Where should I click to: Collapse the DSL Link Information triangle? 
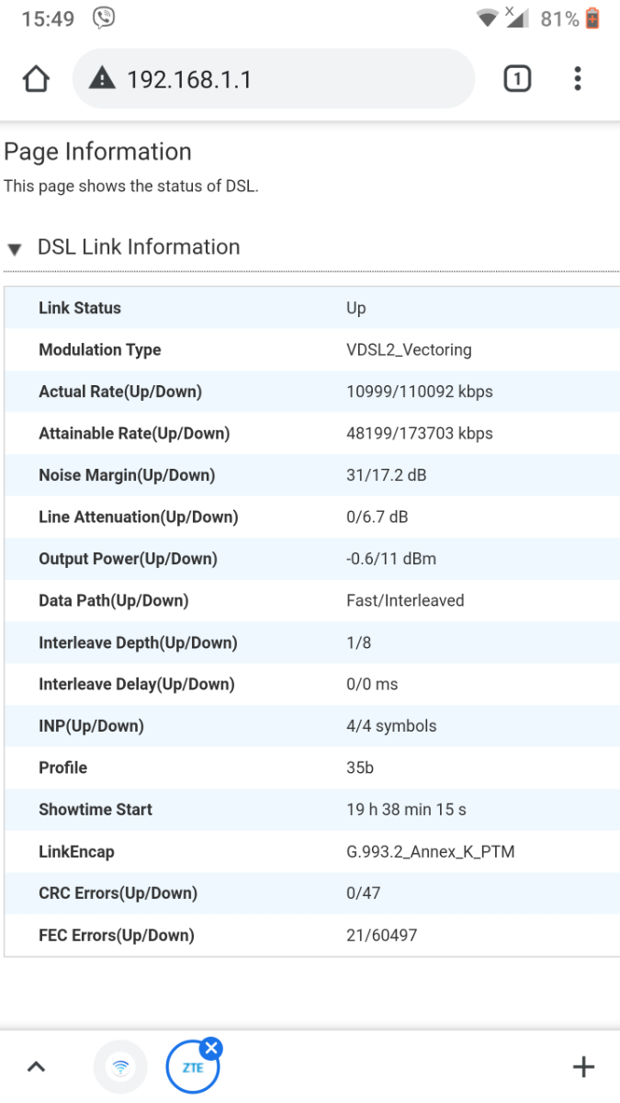click(x=15, y=249)
